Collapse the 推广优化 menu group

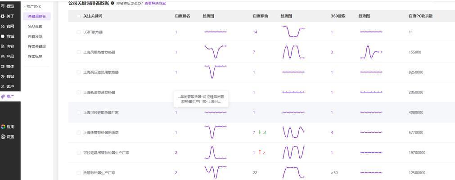32,6
